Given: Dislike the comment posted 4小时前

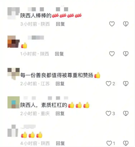Looking at the screenshot, I should 126,143.
